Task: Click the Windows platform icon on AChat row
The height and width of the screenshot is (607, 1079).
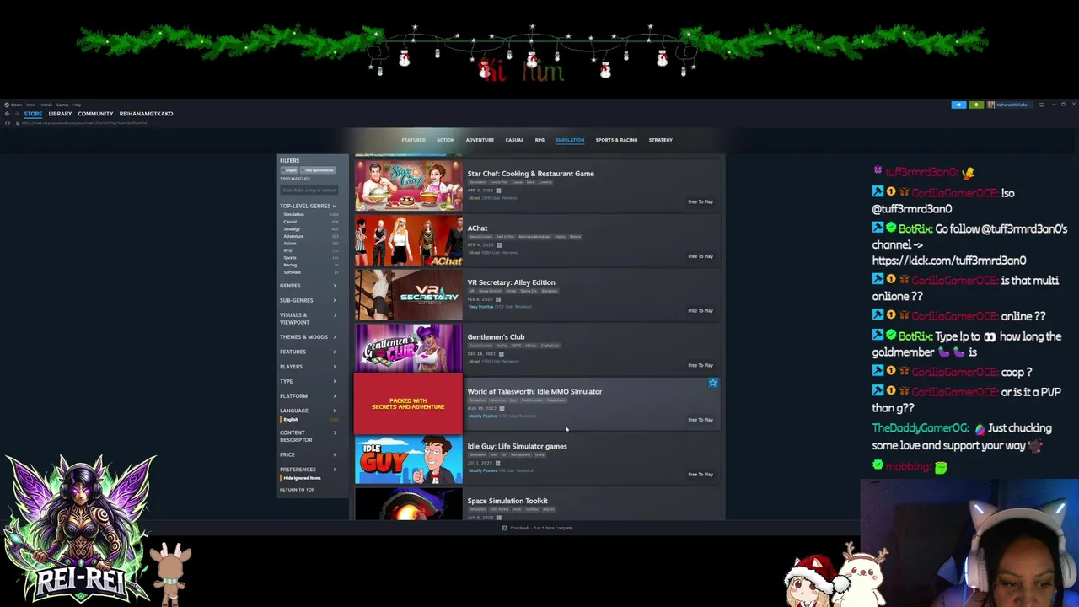Action: click(x=498, y=244)
